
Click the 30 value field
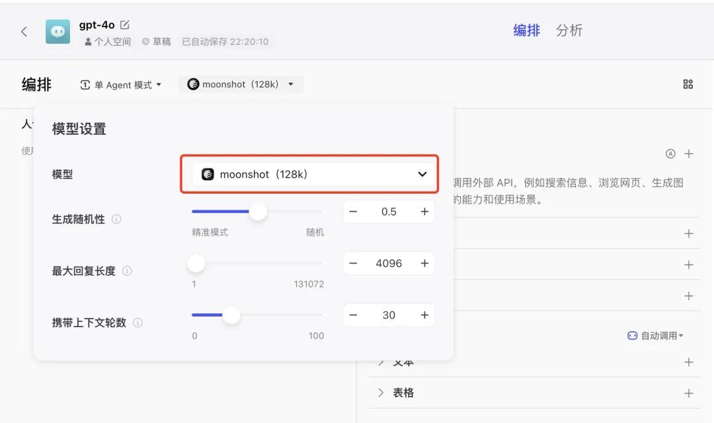pos(389,315)
